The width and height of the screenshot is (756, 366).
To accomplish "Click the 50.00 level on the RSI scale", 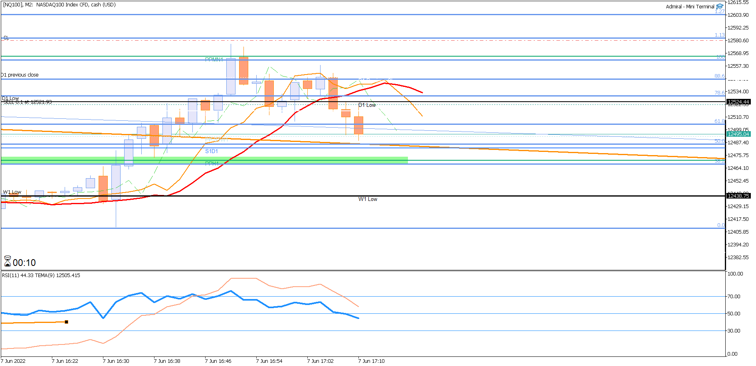I will pyautogui.click(x=734, y=314).
